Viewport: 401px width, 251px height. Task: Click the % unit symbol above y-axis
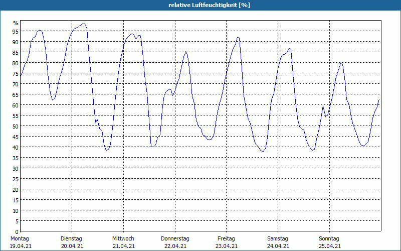point(16,23)
